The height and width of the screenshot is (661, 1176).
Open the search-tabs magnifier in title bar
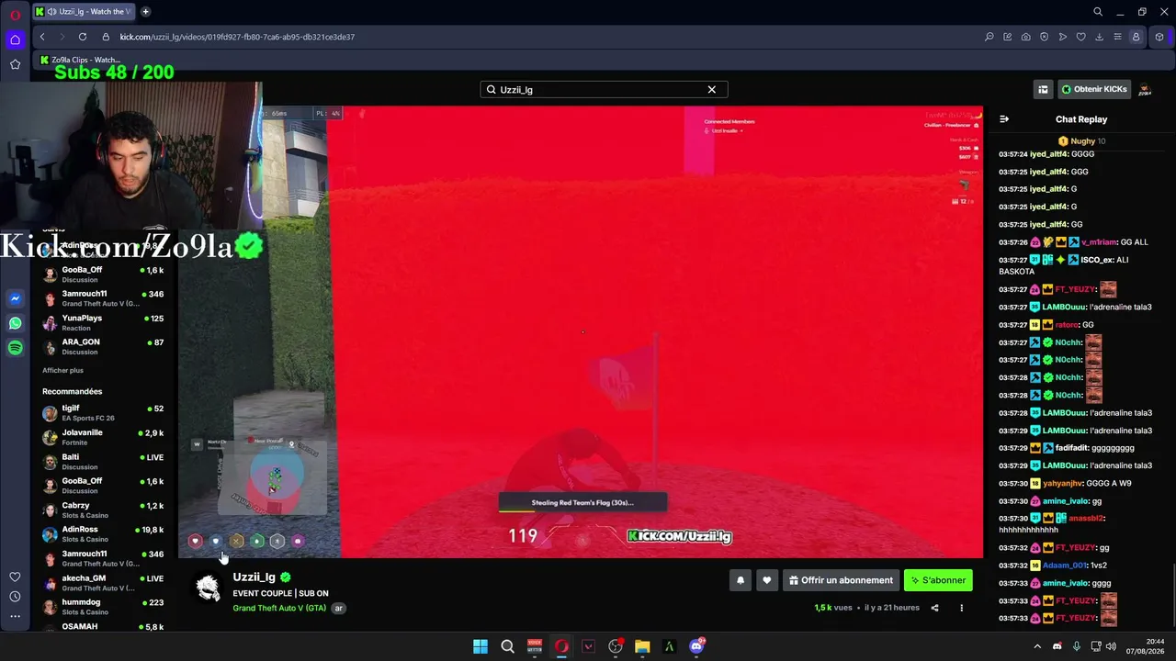click(1098, 12)
